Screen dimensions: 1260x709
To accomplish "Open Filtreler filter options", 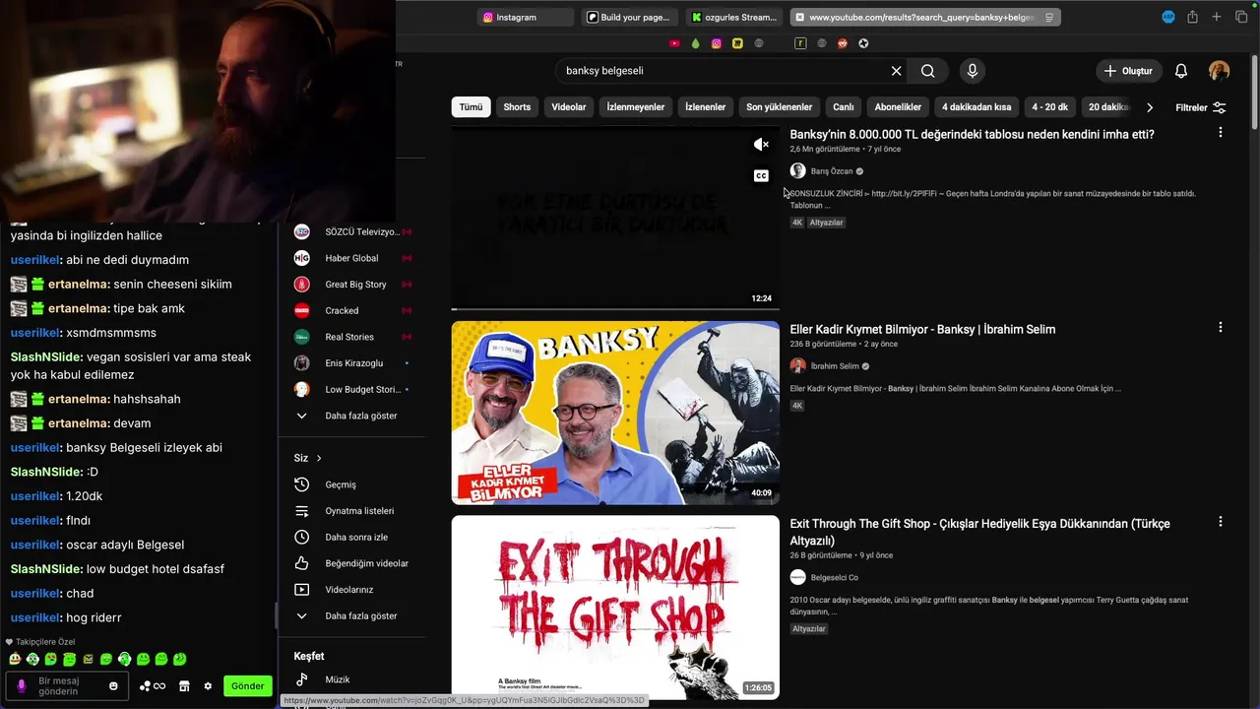I will pyautogui.click(x=1200, y=107).
